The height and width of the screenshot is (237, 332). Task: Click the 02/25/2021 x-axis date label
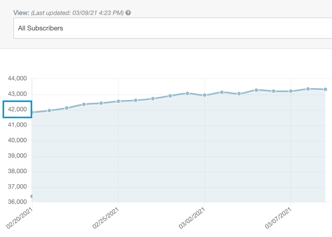pyautogui.click(x=105, y=218)
